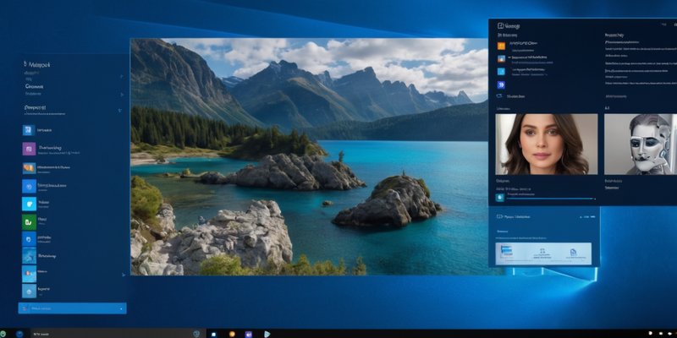Open the orange photo icon in left menu
Viewport: 677px width, 338px height.
point(29,168)
